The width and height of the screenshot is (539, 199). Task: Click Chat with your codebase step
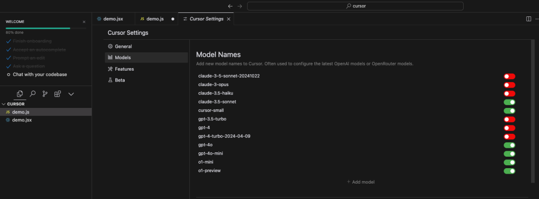tap(40, 74)
